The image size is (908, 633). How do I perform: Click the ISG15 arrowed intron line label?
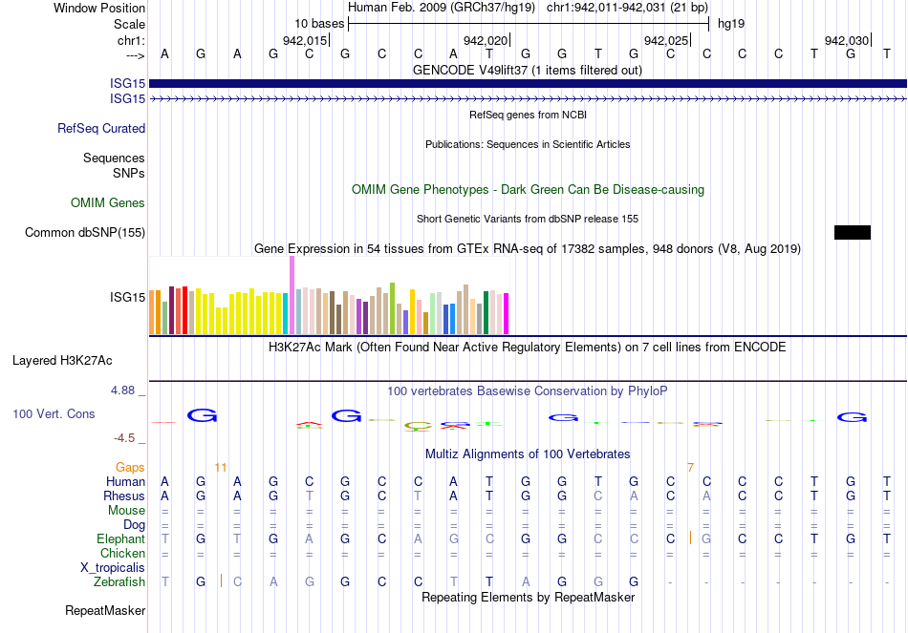click(127, 99)
